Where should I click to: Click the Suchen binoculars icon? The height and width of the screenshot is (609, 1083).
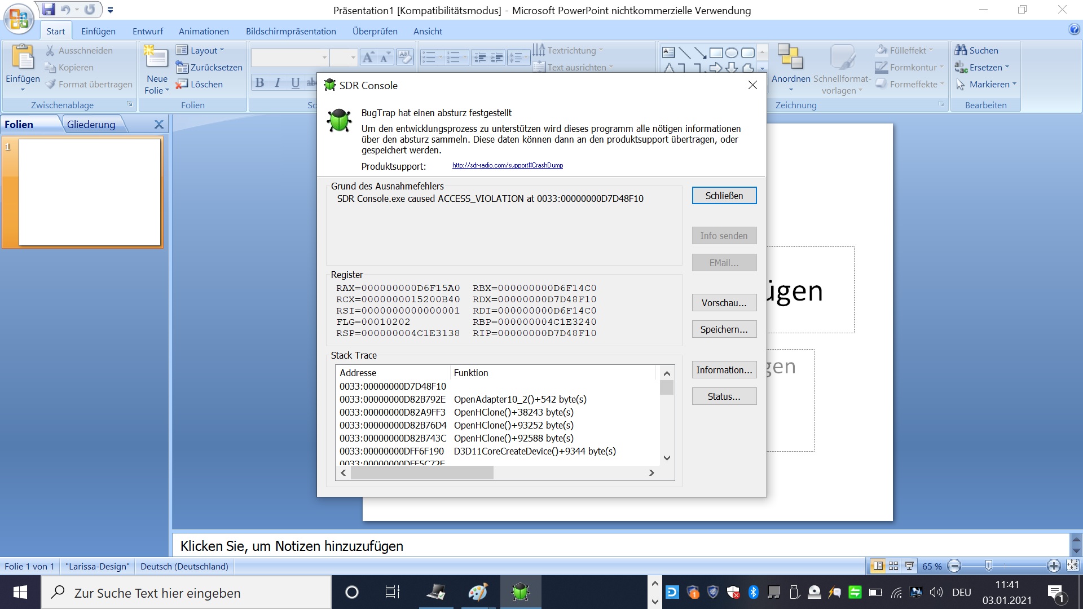pyautogui.click(x=961, y=50)
